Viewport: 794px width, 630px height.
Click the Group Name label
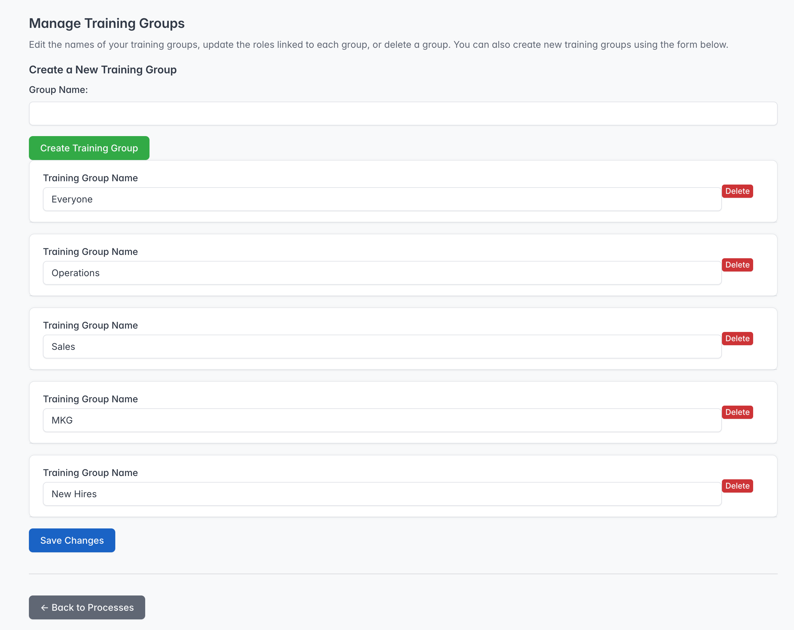pos(58,90)
